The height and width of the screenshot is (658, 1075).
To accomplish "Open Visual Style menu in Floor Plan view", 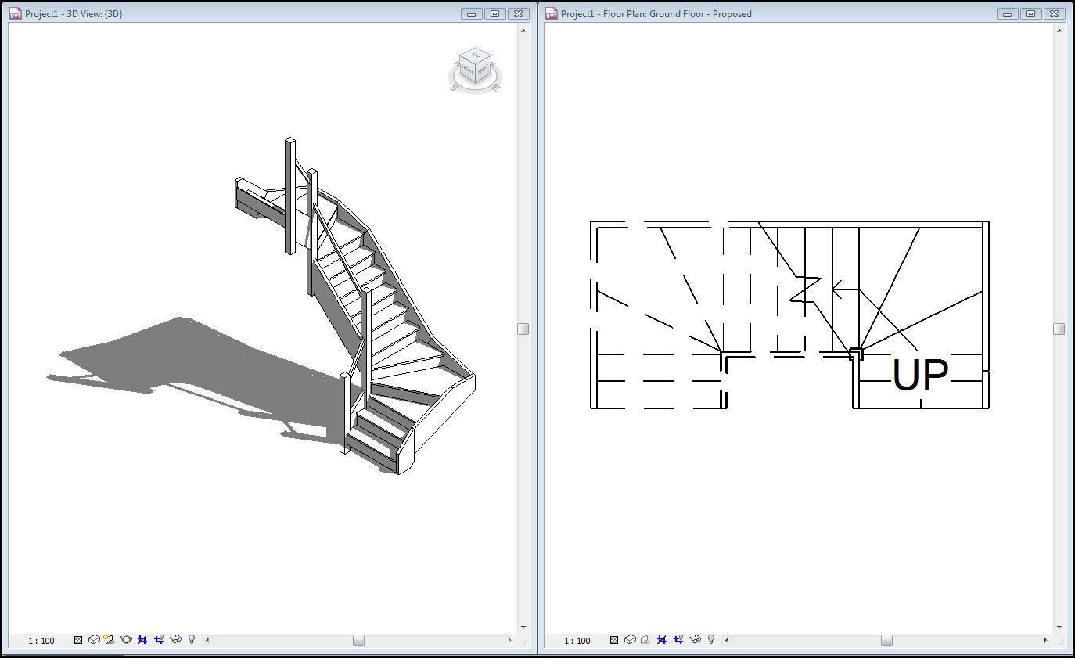I will 630,639.
